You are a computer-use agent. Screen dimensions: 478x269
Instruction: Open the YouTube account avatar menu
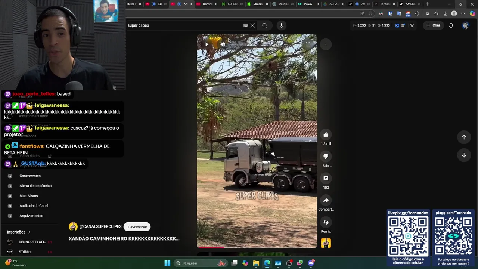(x=465, y=25)
